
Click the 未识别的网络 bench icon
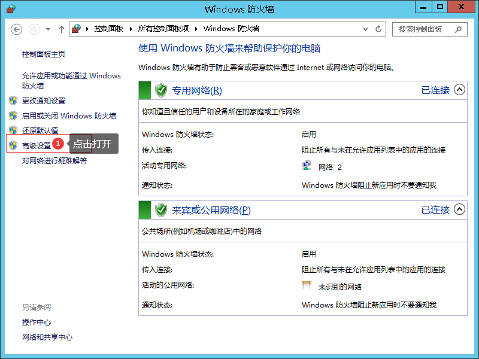pyautogui.click(x=307, y=285)
